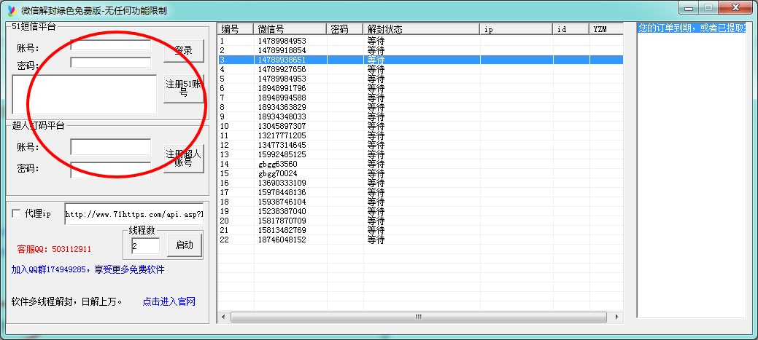Image resolution: width=758 pixels, height=340 pixels.
Task: Minimize the 微信解封 window
Action: (x=688, y=8)
